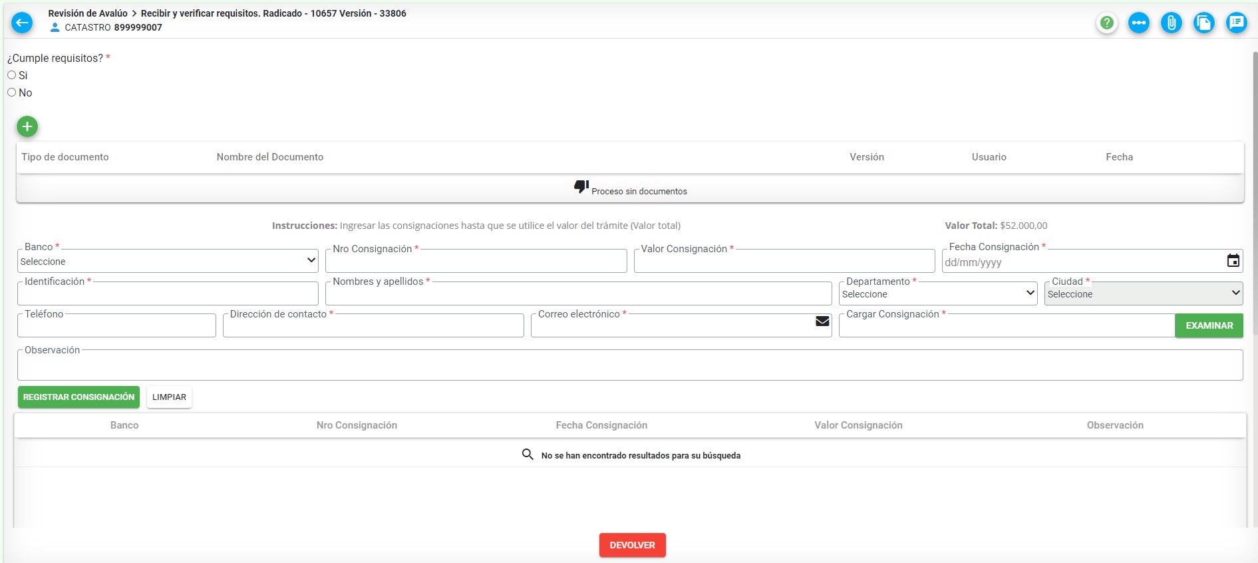Image resolution: width=1258 pixels, height=563 pixels.
Task: Click the blue three-dots more options icon
Action: (x=1139, y=23)
